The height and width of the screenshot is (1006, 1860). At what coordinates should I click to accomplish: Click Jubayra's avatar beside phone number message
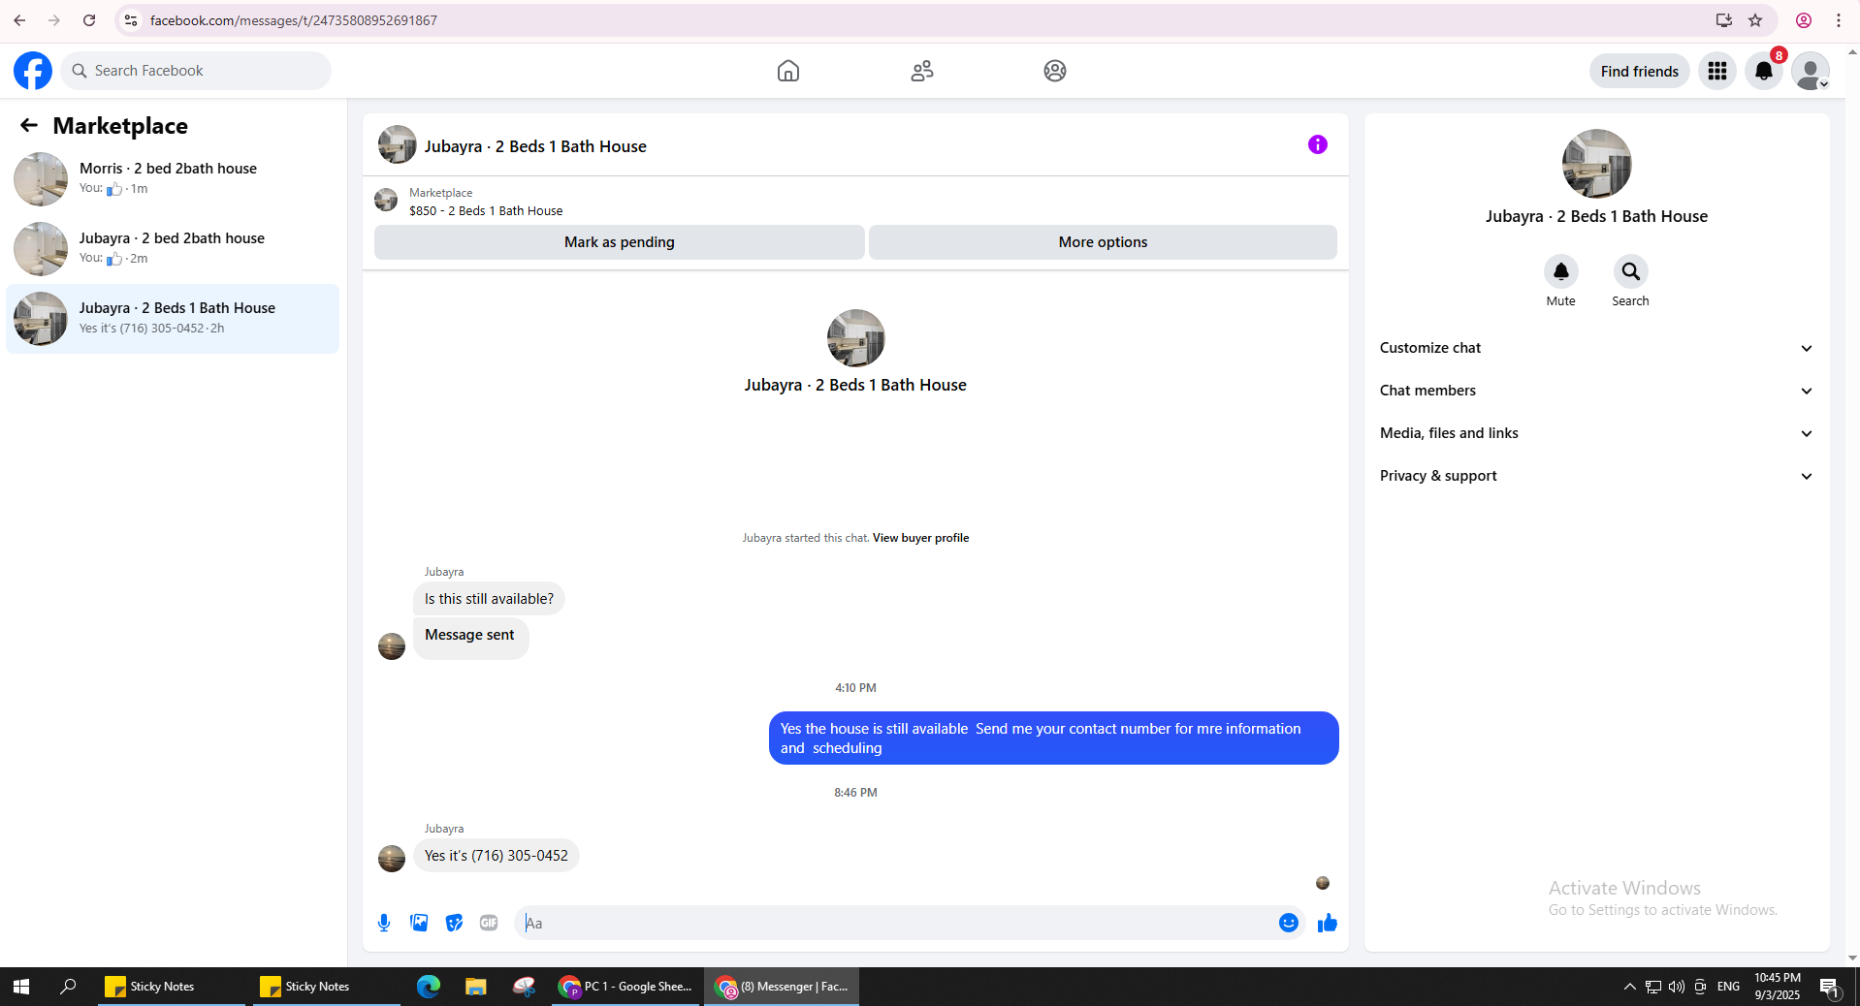point(392,859)
